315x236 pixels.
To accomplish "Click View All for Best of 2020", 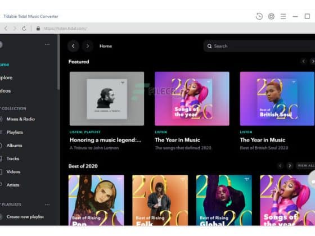I will click(x=306, y=166).
